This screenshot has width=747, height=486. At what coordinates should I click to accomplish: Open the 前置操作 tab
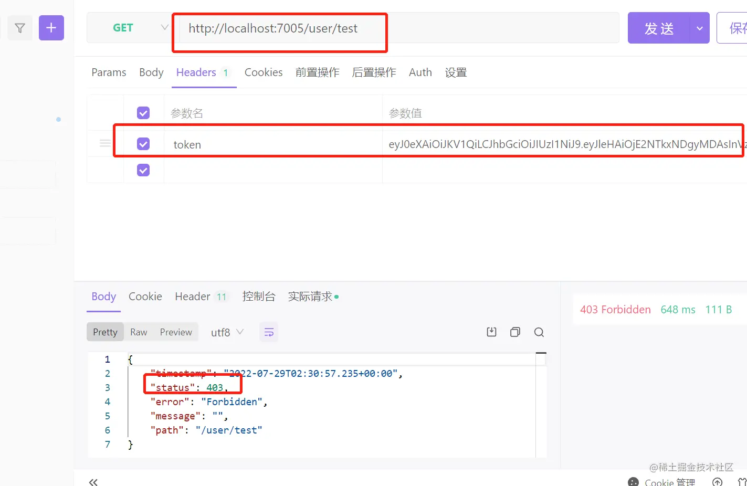click(x=317, y=72)
